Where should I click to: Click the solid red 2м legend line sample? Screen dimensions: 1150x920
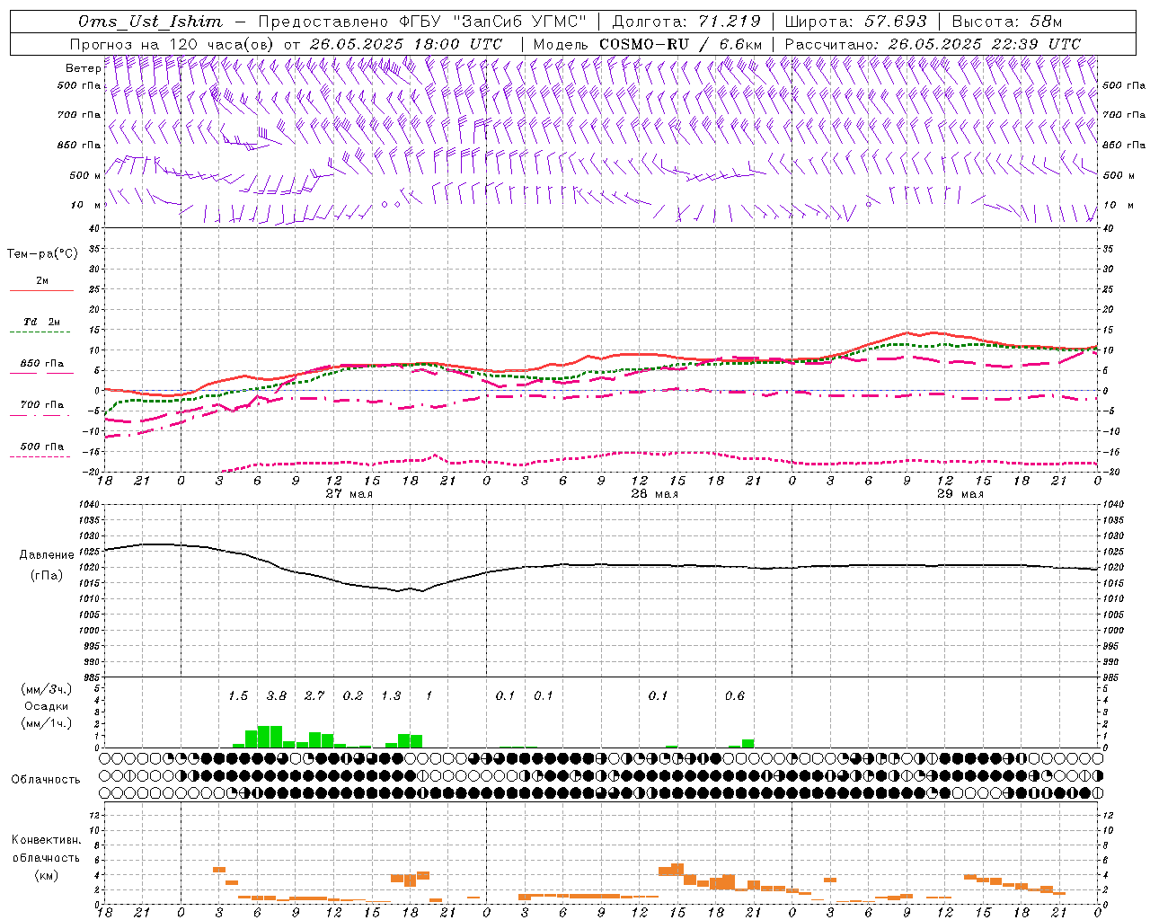click(41, 291)
